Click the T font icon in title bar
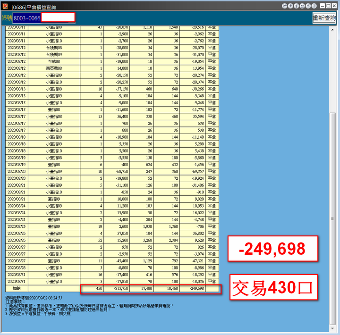 coord(314,6)
